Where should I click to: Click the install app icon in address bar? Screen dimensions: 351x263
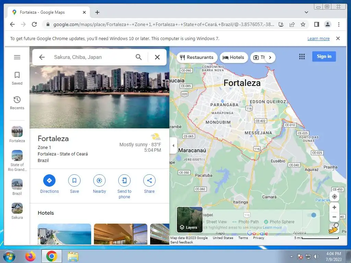point(281,24)
